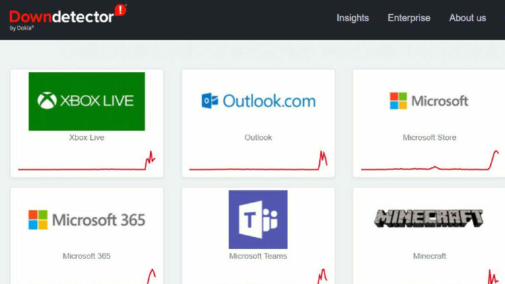Viewport: 505px width, 284px height.
Task: Click the Xbox Live green logo
Action: click(87, 101)
